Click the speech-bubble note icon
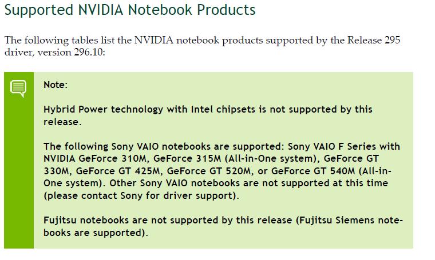Image resolution: width=435 pixels, height=260 pixels. click(18, 89)
